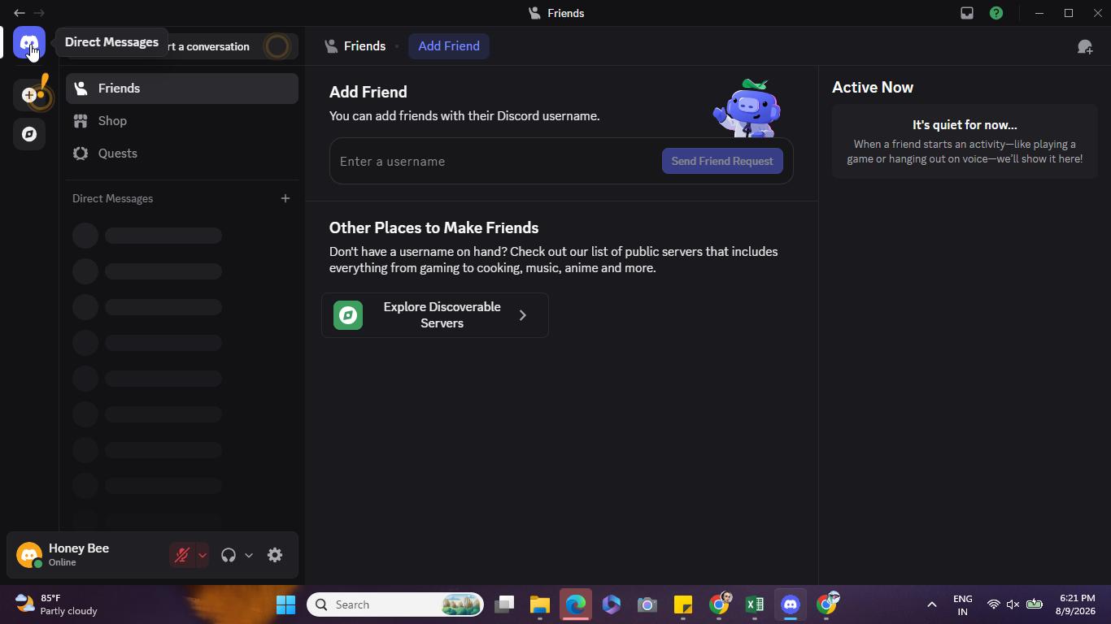Switch to the Add Friend tab
Viewport: 1111px width, 624px height.
[x=449, y=46]
